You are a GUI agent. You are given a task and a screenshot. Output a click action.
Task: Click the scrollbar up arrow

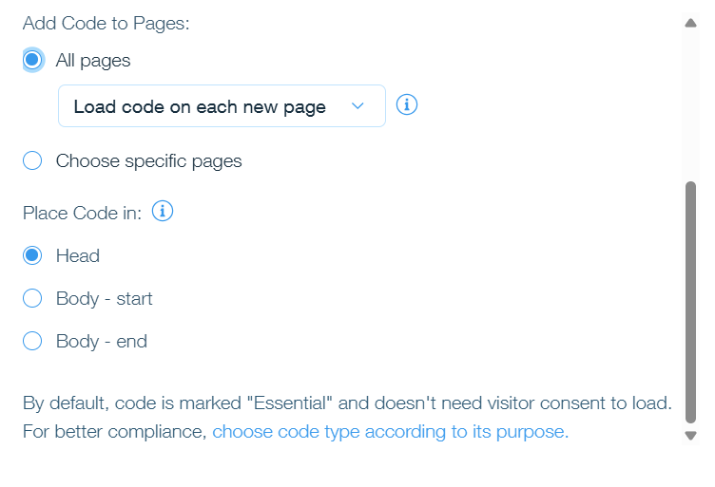point(691,23)
